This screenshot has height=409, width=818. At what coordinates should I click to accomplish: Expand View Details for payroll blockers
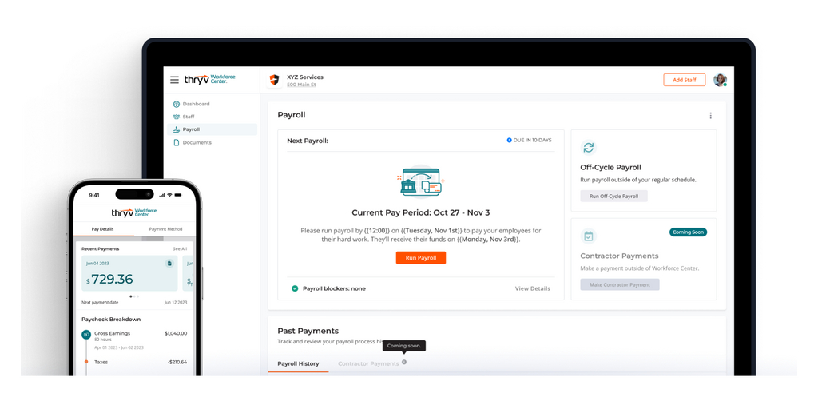pos(532,288)
